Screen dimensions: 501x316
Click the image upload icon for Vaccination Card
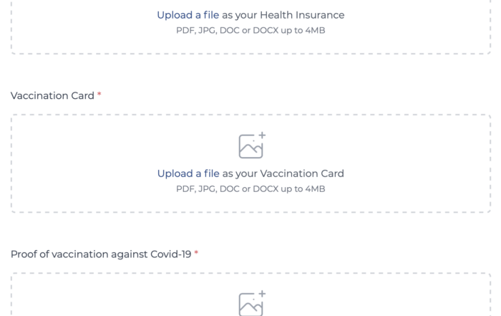tap(252, 145)
